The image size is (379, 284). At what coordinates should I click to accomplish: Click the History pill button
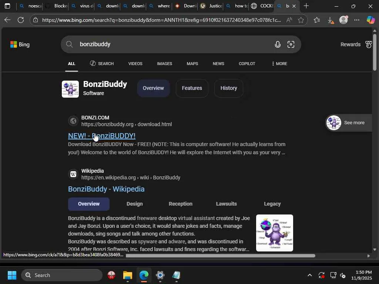(229, 88)
